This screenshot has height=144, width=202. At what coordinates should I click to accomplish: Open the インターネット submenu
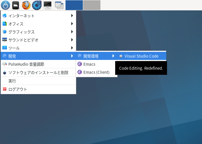tap(38, 16)
